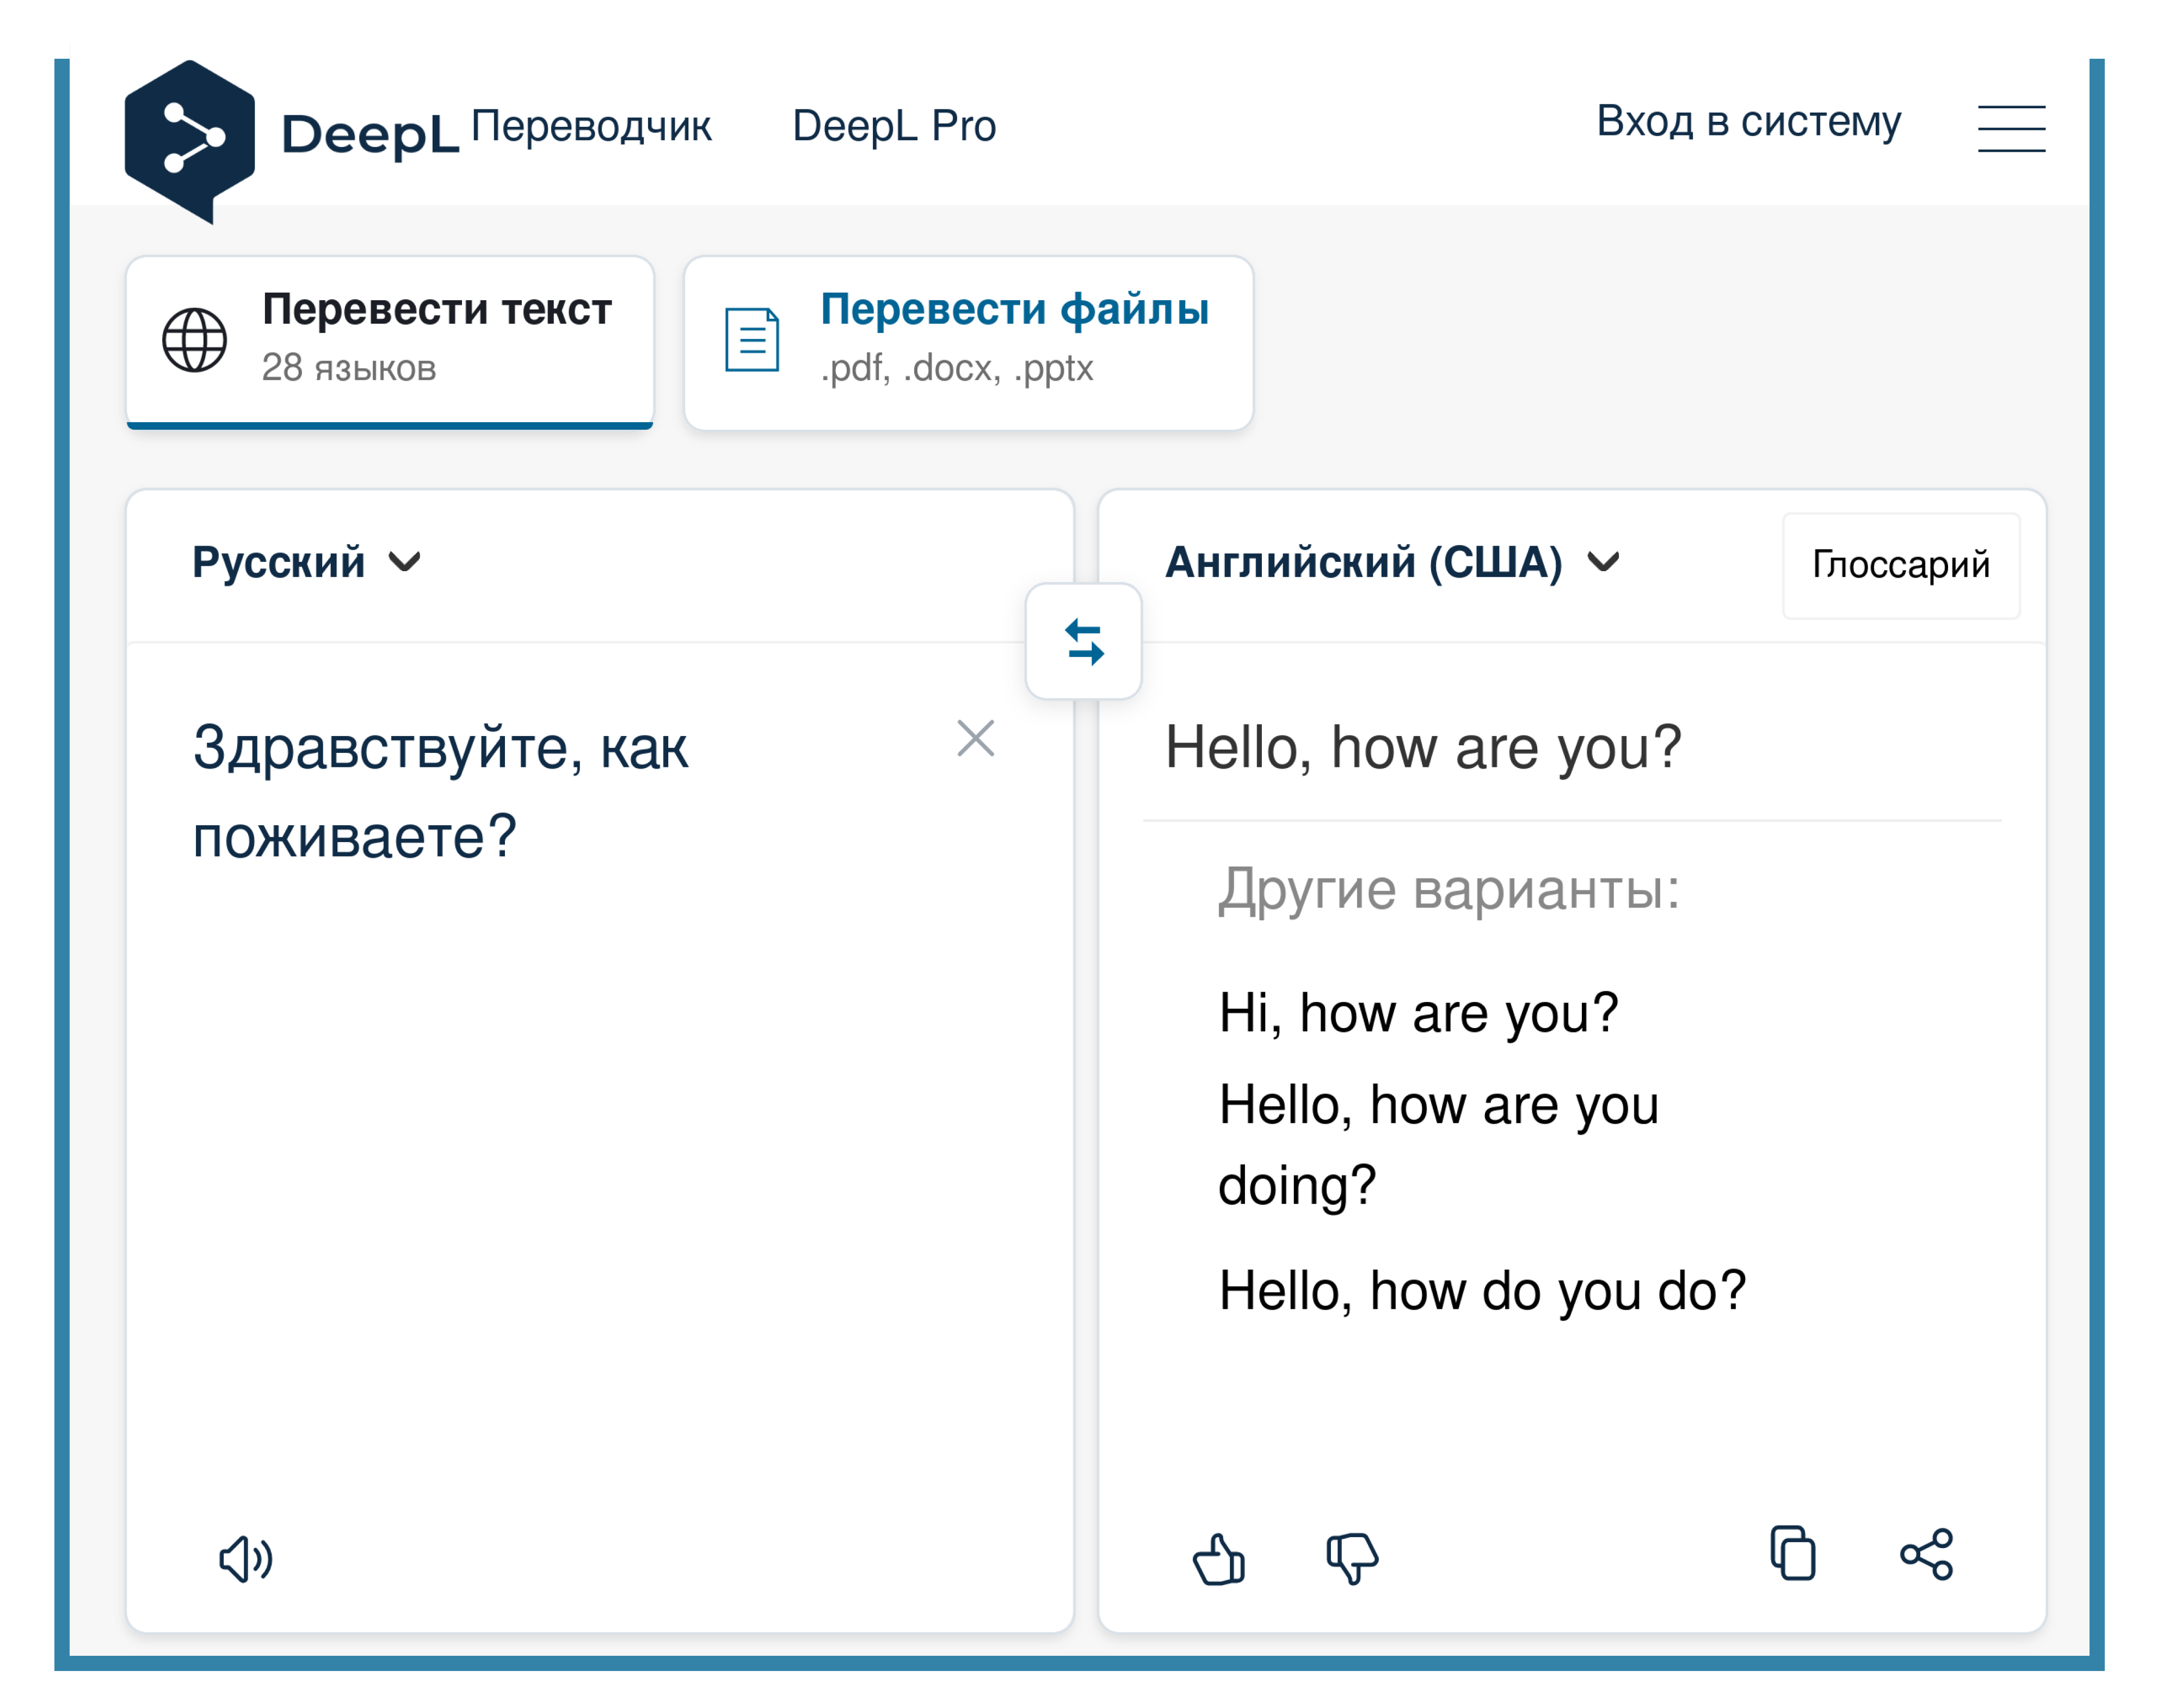Click the DeepL hexagon logo

189,141
